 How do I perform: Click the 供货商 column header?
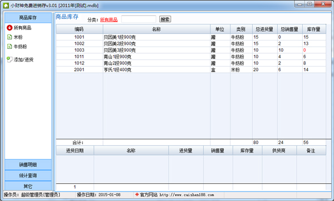pos(279,150)
